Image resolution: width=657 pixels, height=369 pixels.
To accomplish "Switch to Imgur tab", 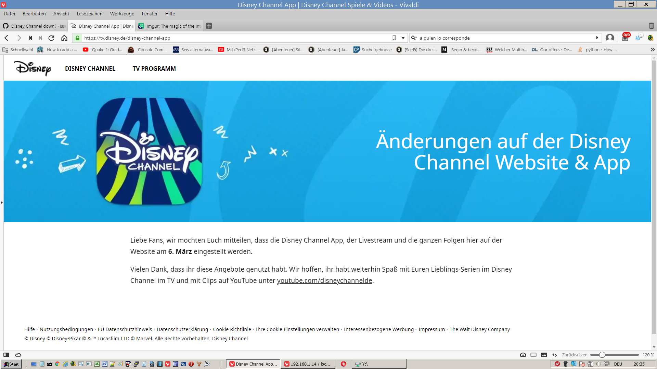I will [170, 26].
